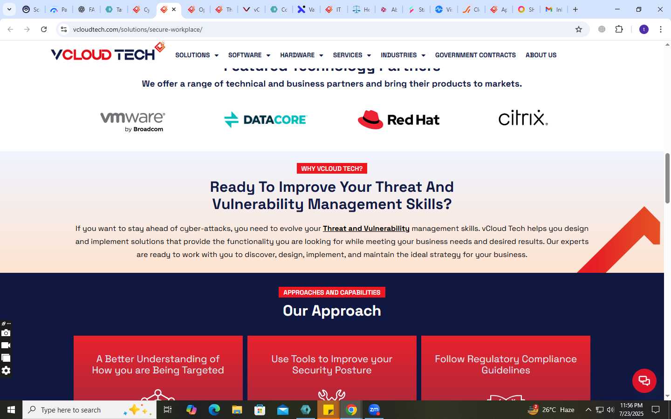Click the Windows Start button
Viewport: 671px width, 419px height.
coord(11,410)
